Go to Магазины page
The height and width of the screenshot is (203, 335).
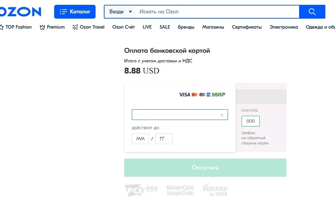[x=213, y=27]
